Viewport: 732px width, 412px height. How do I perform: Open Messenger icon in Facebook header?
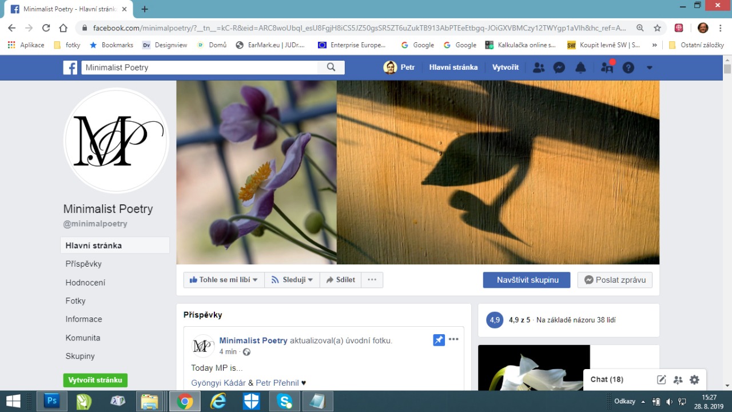pyautogui.click(x=559, y=68)
